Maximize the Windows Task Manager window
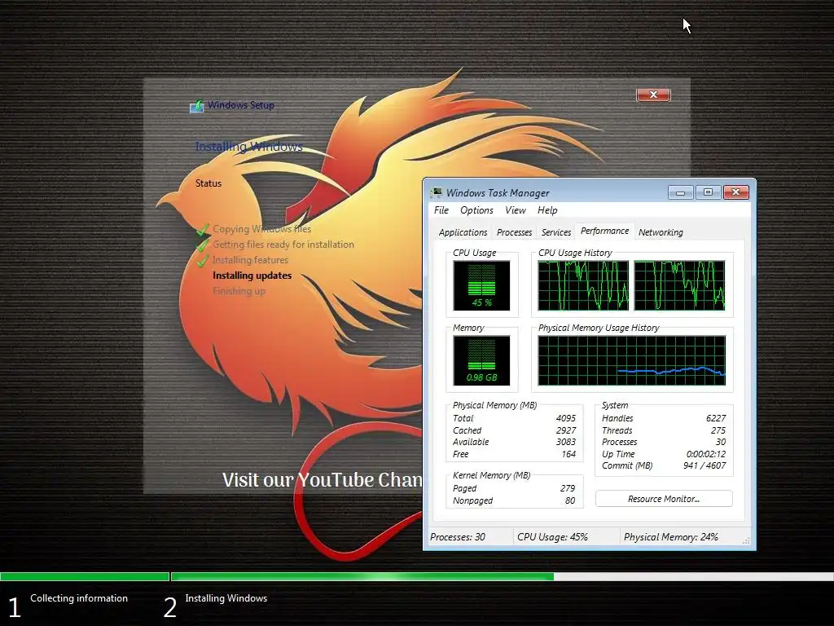Viewport: 834px width, 626px height. pos(708,192)
